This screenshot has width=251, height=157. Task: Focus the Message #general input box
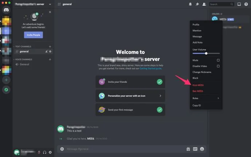click(x=125, y=149)
